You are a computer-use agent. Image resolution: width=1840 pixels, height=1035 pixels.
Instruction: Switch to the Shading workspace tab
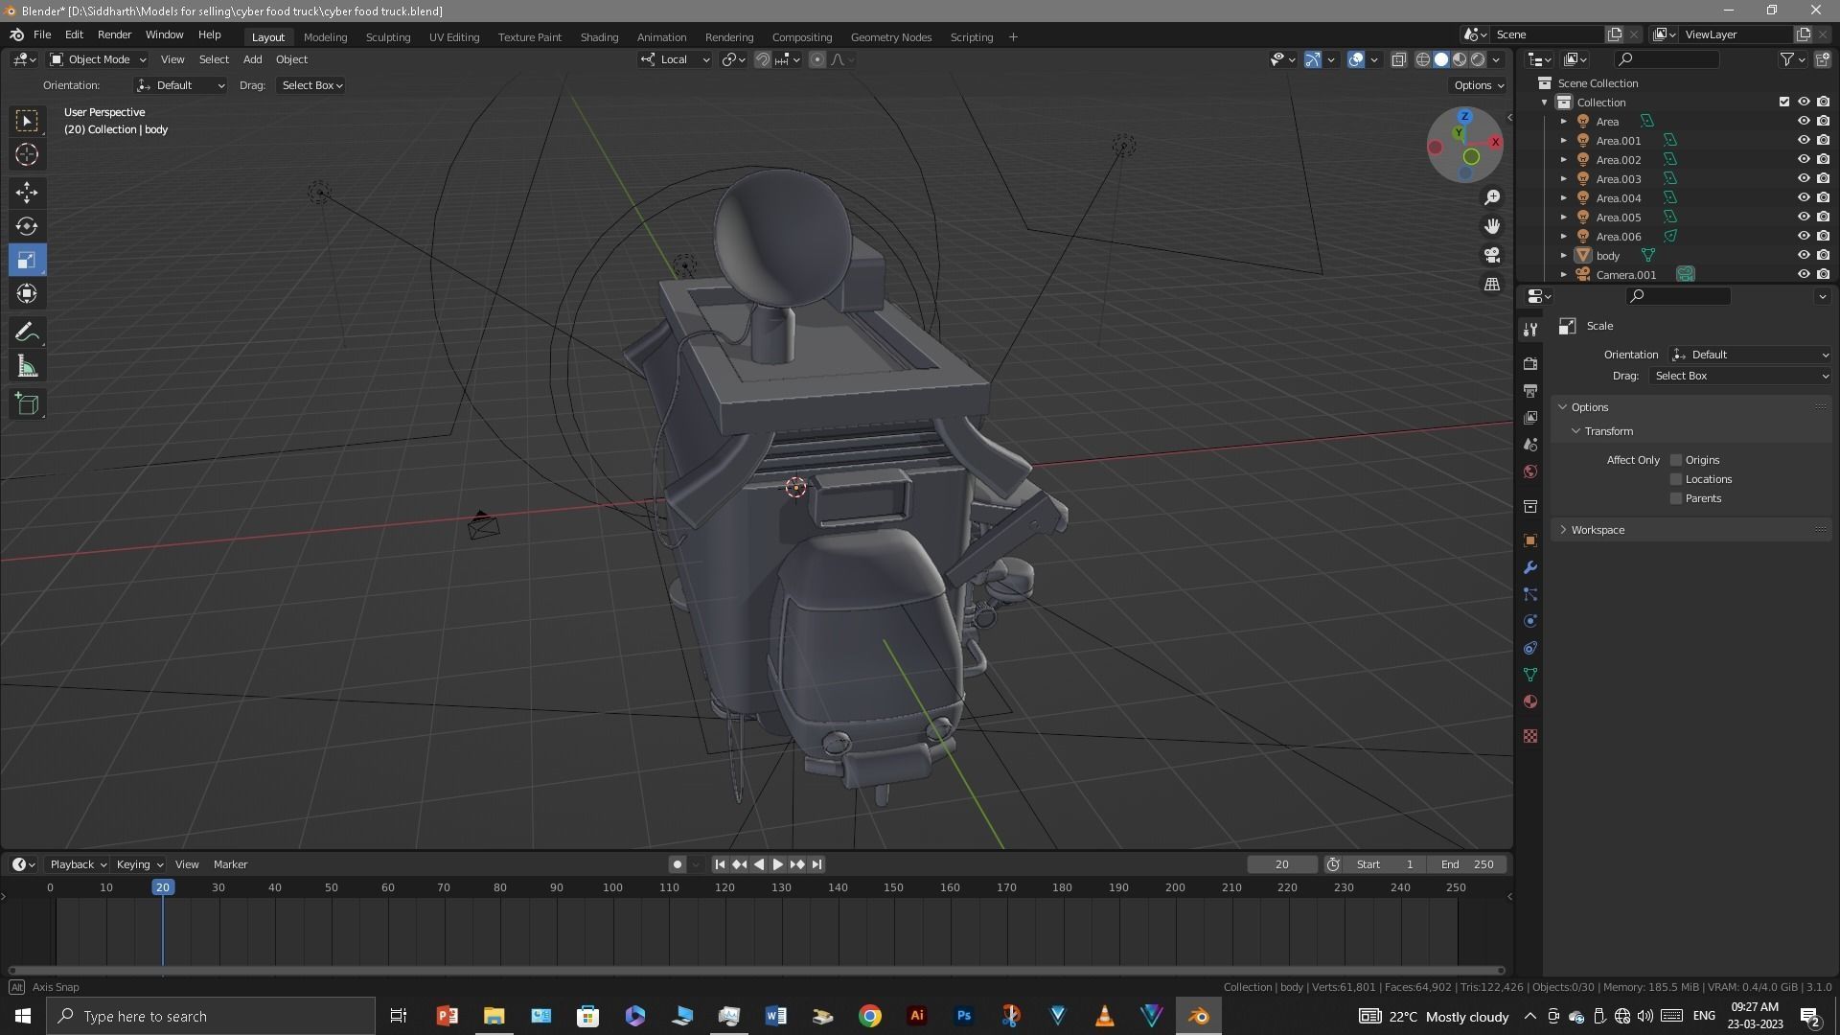(x=599, y=37)
